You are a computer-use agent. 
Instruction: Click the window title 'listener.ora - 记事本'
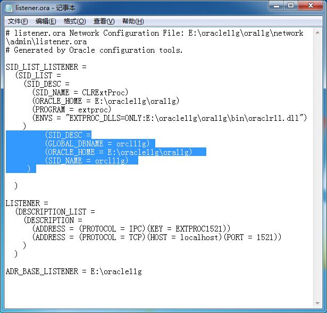point(45,8)
